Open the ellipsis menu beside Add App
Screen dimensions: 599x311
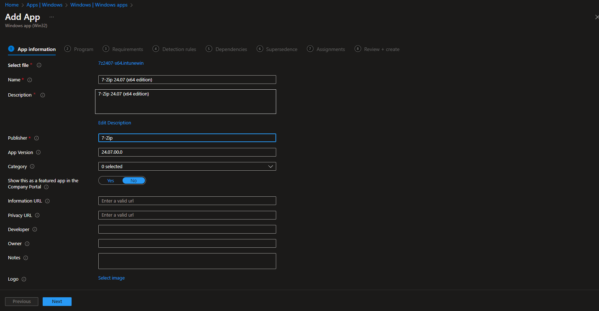point(52,17)
